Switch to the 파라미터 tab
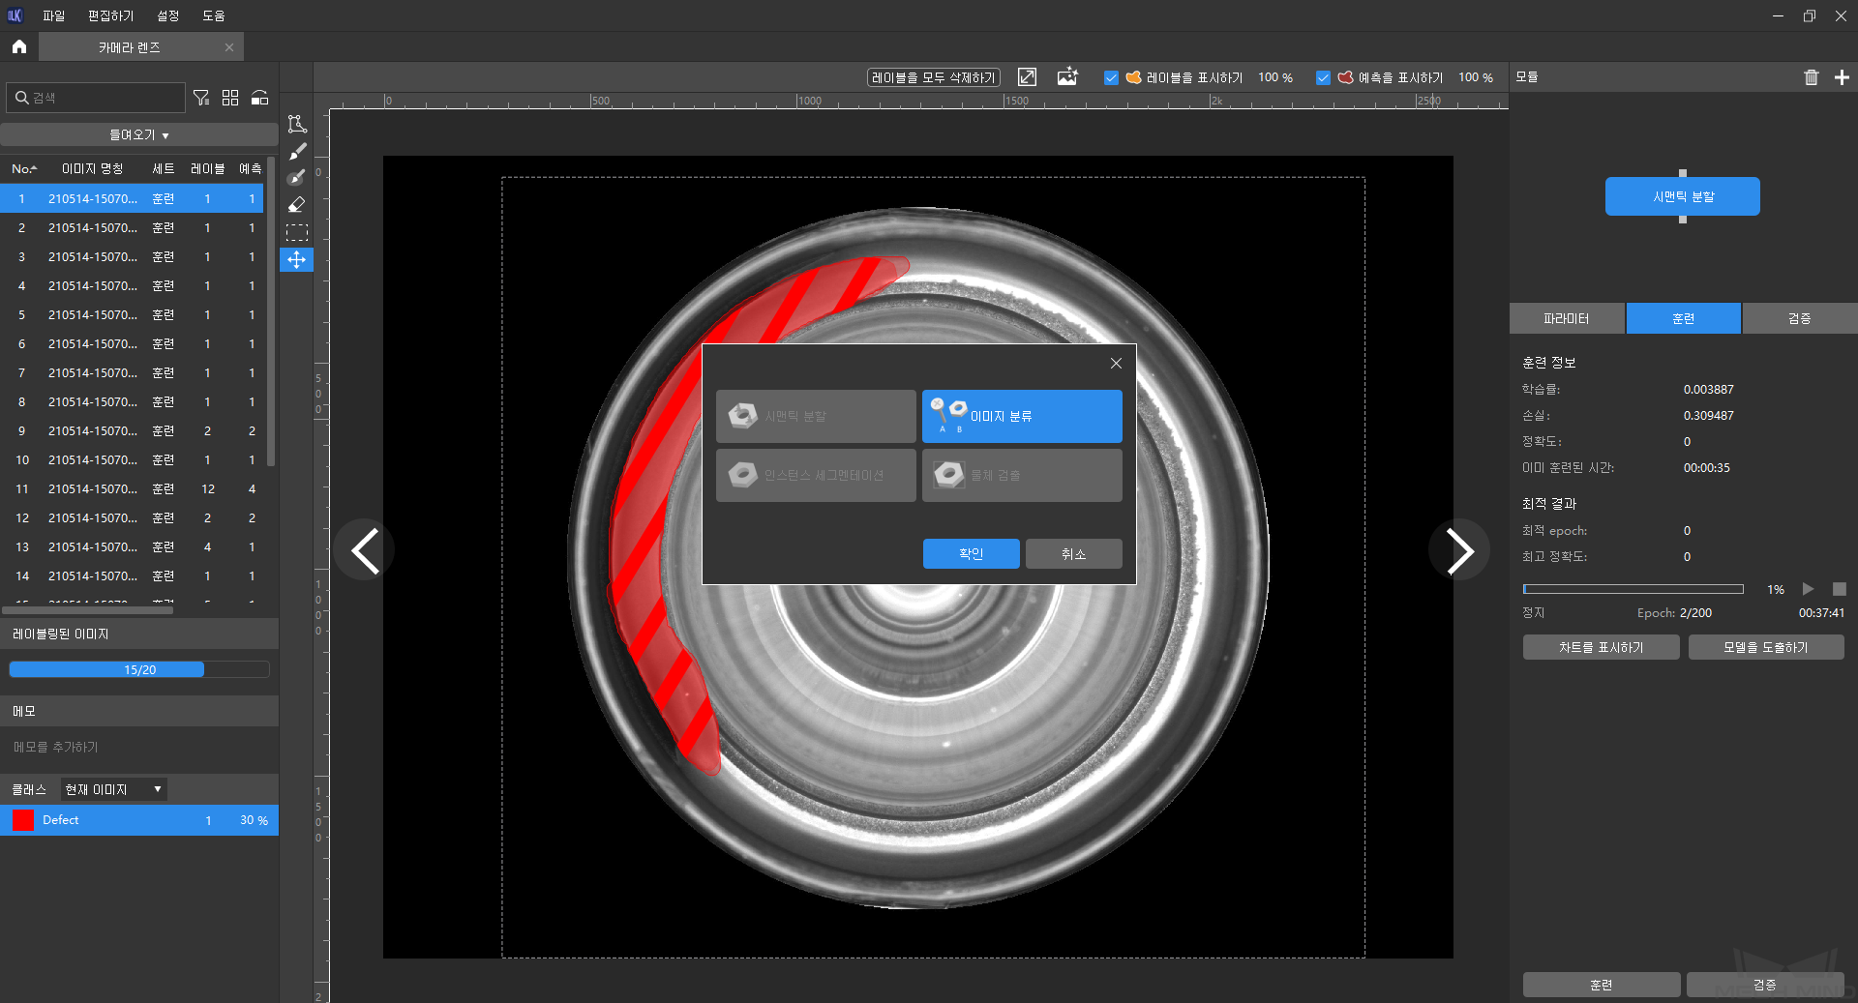The image size is (1858, 1003). point(1567,318)
